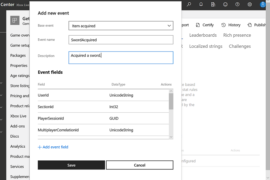270x180 pixels.
Task: Select the SectionId field row
Action: pos(103,107)
